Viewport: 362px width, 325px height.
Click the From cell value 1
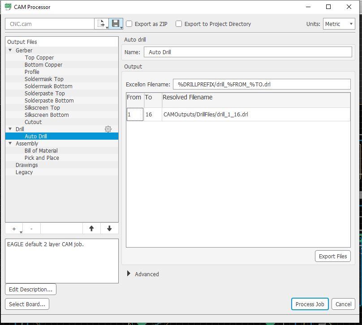(135, 114)
